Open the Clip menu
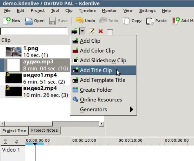The width and height of the screenshot is (194, 161). [x=69, y=11]
